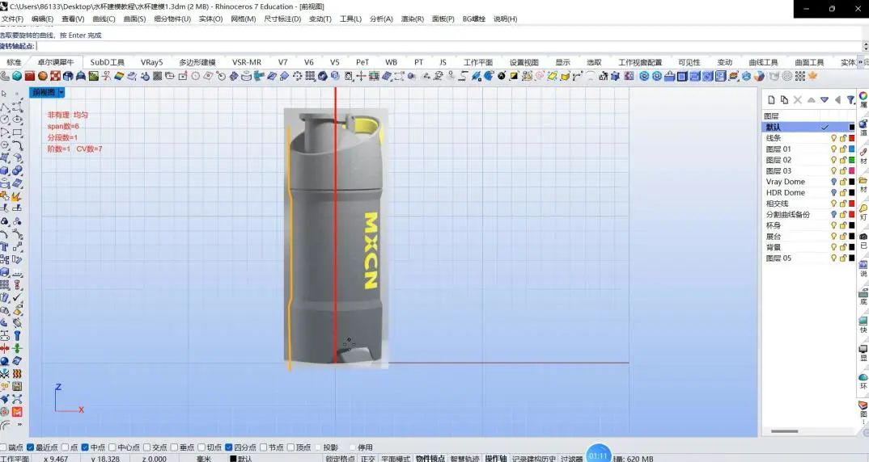869x462 pixels.
Task: Click the green check mark icon in the left toolbar
Action: point(17,296)
